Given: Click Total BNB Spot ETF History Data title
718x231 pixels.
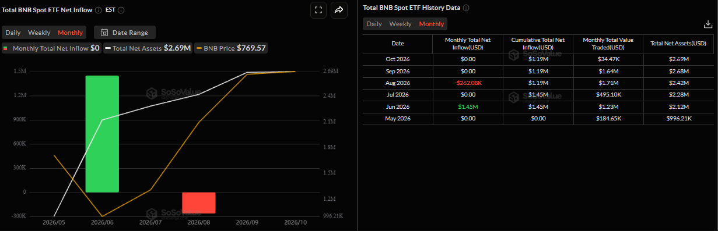Looking at the screenshot, I should (x=412, y=8).
